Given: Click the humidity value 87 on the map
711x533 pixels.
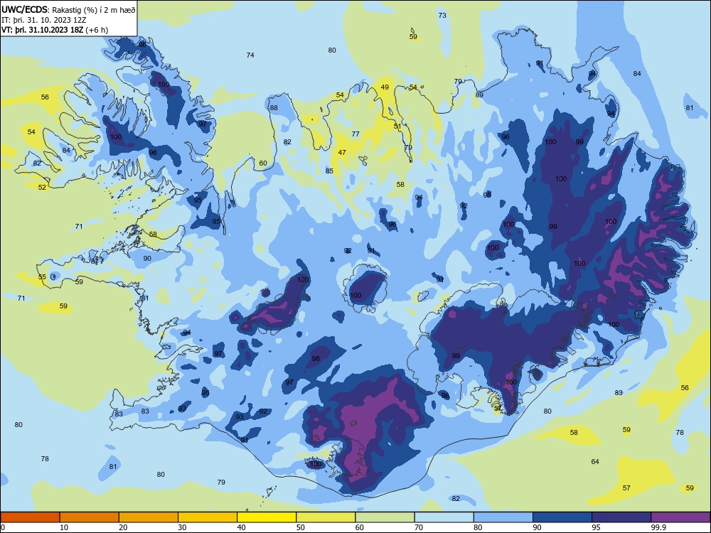Looking at the screenshot, I should tap(95, 262).
